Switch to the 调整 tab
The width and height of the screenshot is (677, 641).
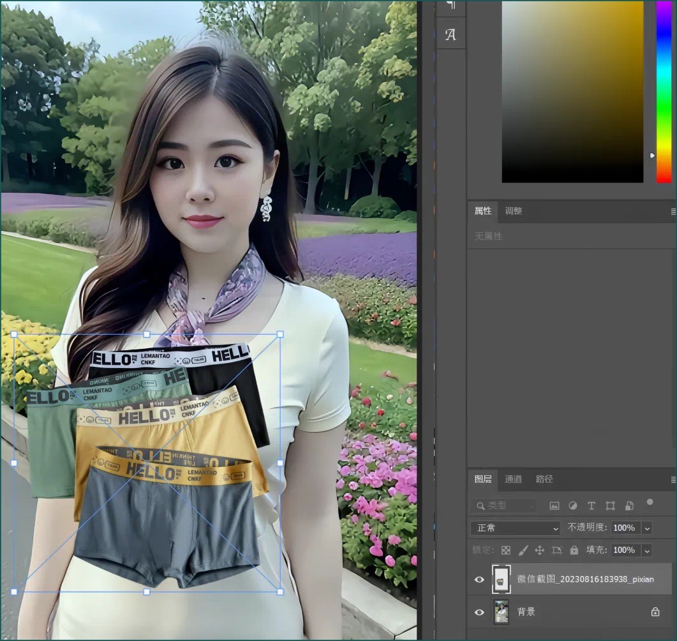[513, 210]
